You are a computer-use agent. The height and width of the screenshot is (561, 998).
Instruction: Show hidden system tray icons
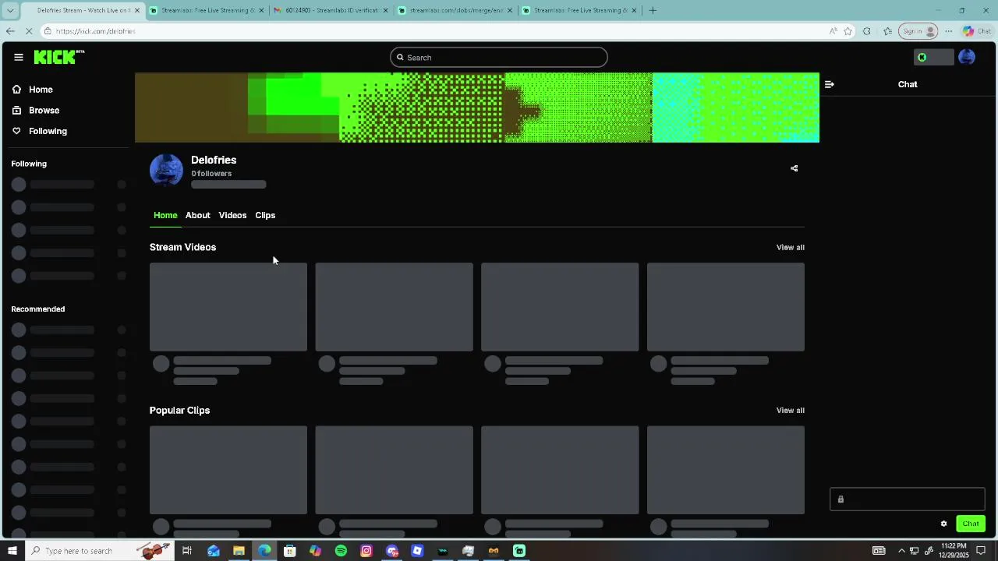902,551
